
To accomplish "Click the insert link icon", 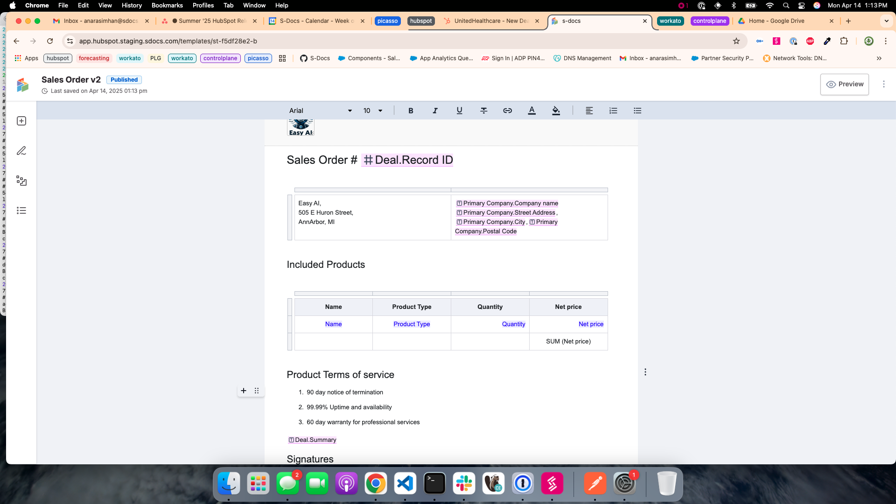I will click(507, 111).
